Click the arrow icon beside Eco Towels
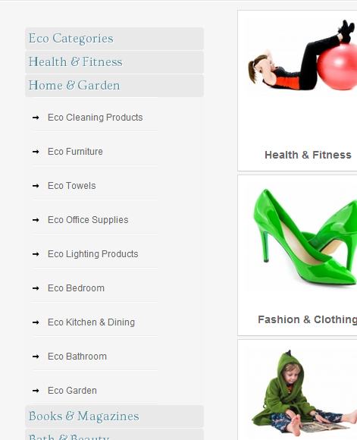The width and height of the screenshot is (357, 440). pos(36,186)
